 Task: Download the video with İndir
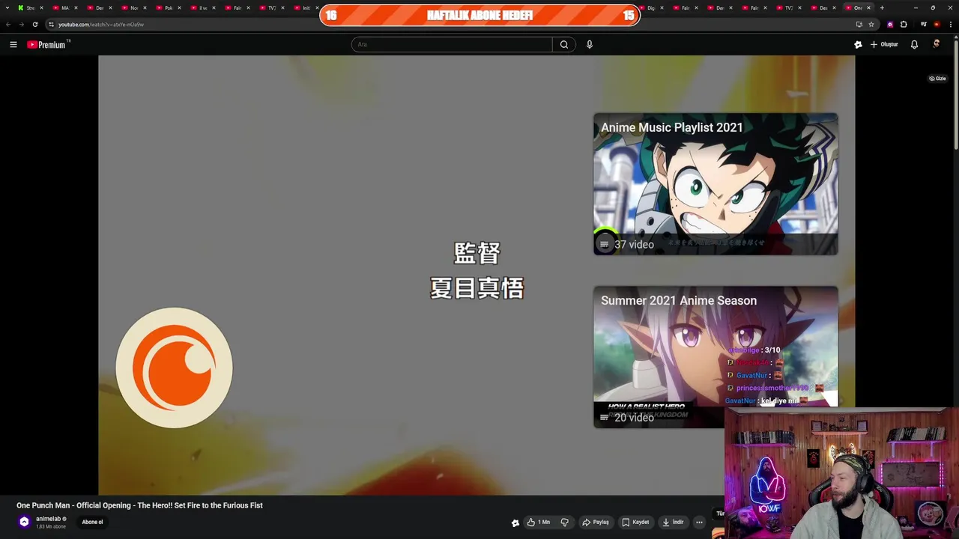pyautogui.click(x=672, y=522)
